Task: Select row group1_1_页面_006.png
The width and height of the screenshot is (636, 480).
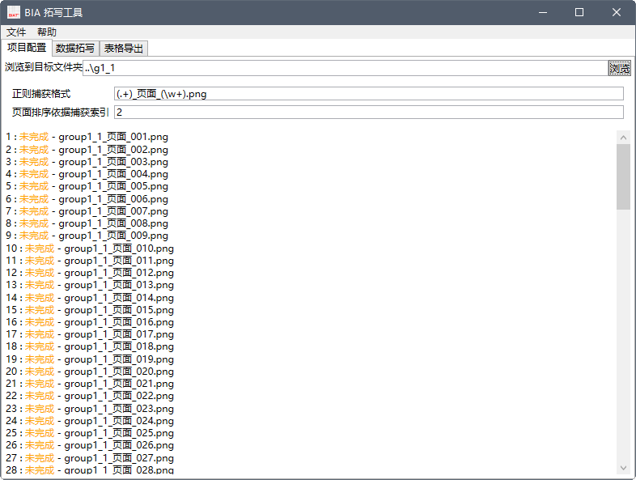Action: pyautogui.click(x=87, y=199)
